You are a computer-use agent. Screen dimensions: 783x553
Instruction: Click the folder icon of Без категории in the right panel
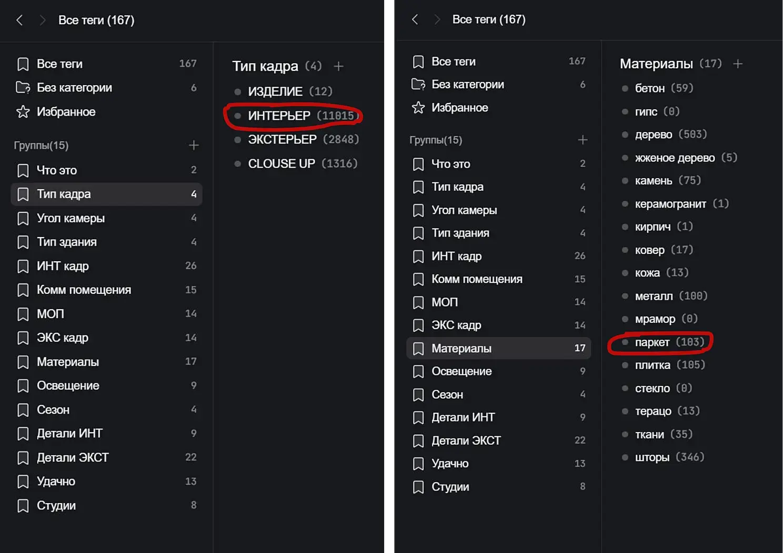click(418, 85)
